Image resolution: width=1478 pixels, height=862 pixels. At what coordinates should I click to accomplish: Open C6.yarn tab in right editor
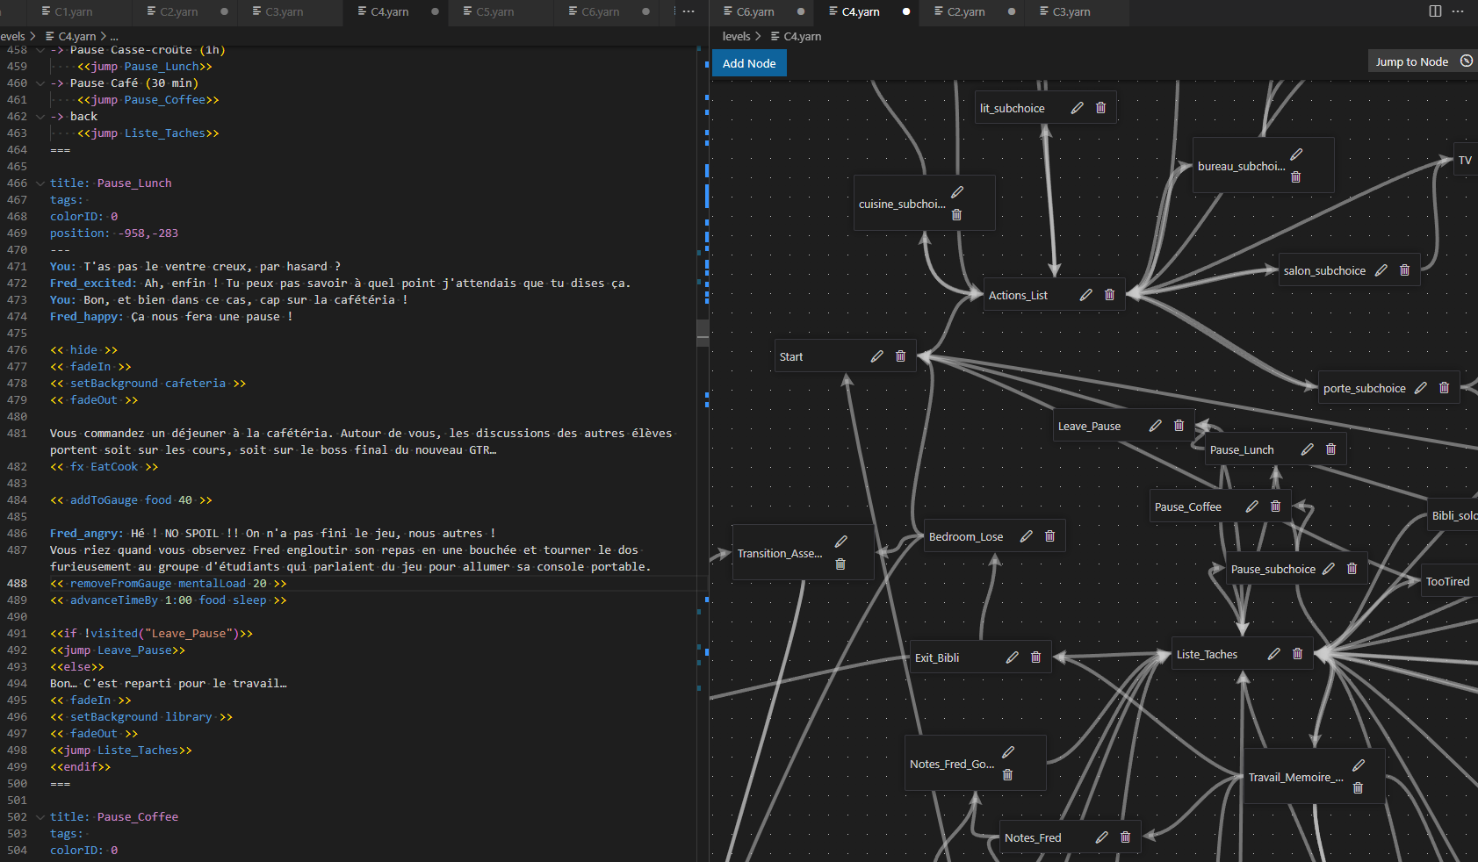(x=755, y=11)
